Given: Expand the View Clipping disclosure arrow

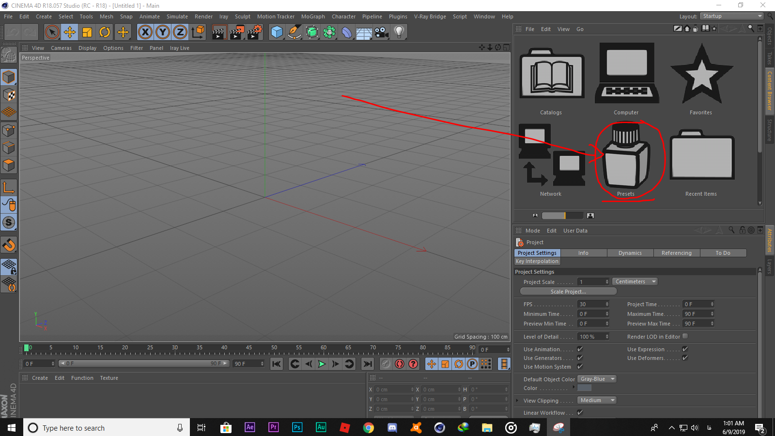Looking at the screenshot, I should (x=517, y=401).
